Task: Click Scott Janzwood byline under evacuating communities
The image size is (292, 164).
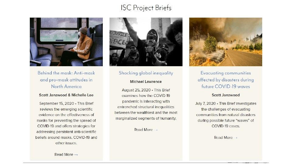Action: [226, 95]
